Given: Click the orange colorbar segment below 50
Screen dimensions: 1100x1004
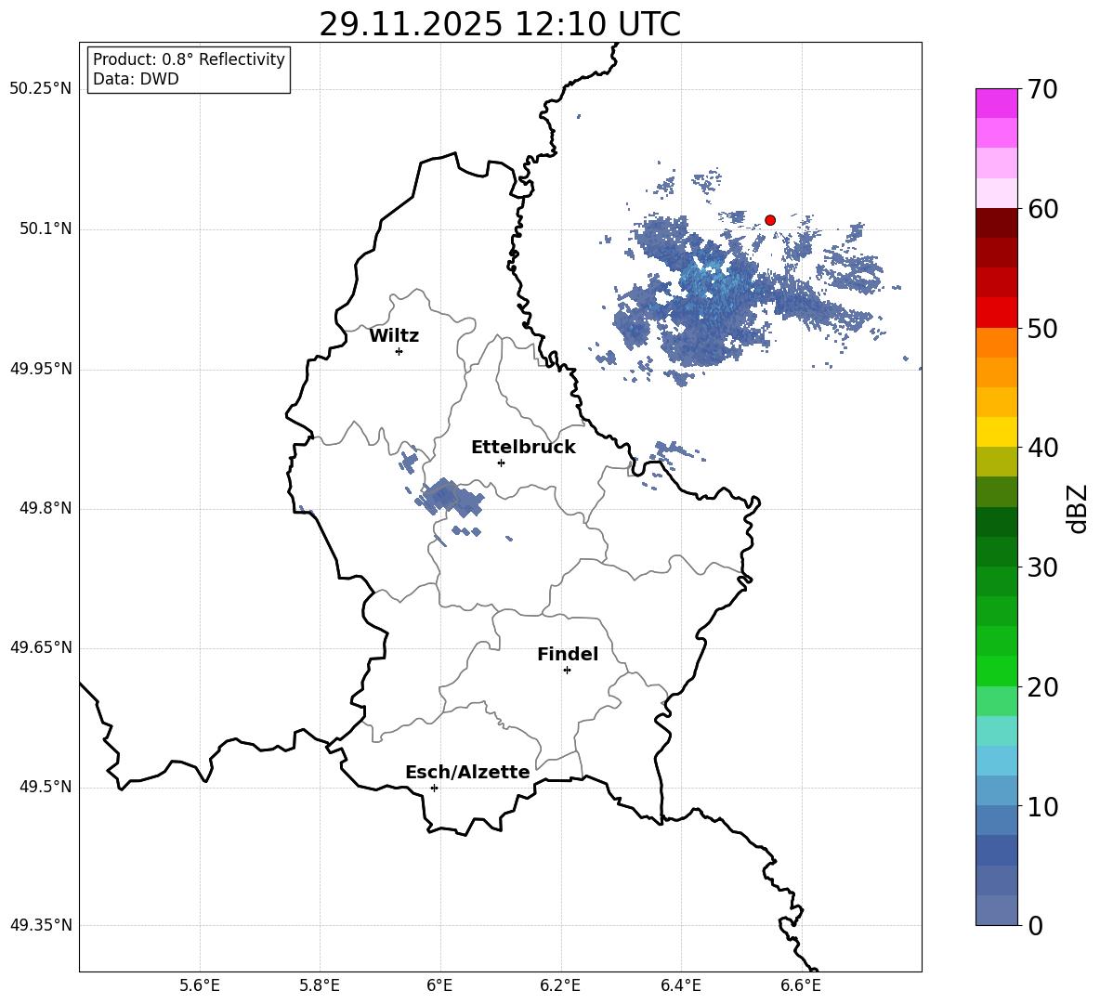Looking at the screenshot, I should [996, 342].
